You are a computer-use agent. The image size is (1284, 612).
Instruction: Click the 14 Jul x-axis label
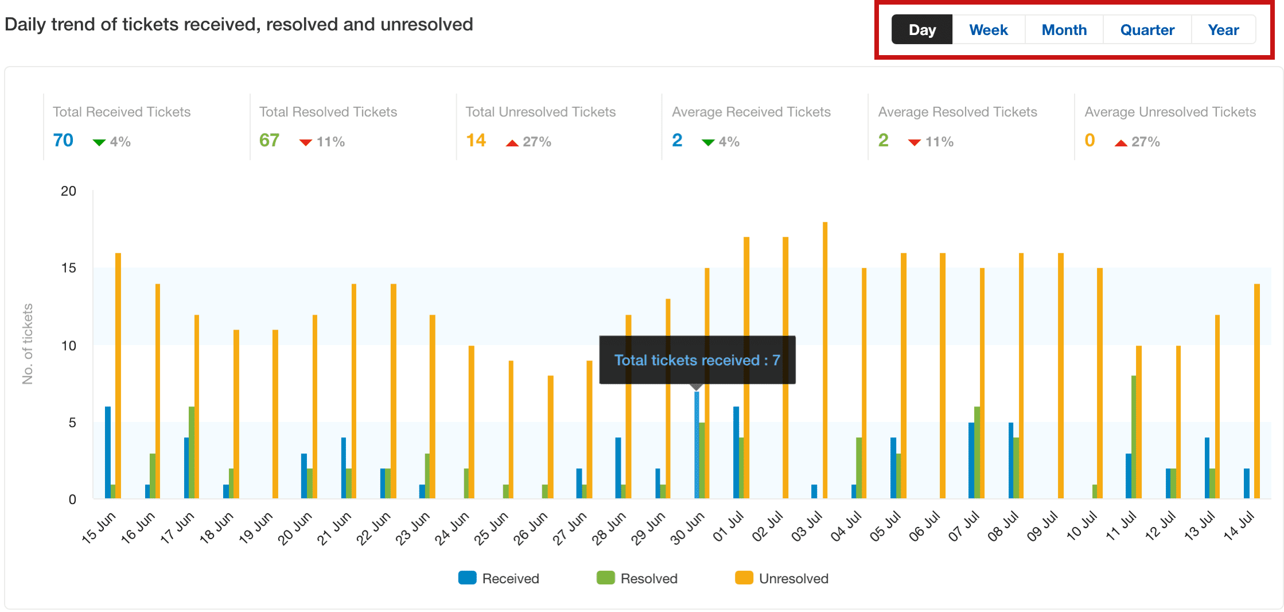pos(1238,526)
